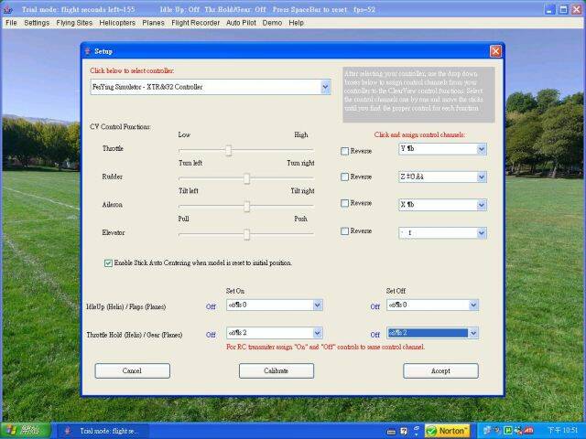Viewport: 586px width, 439px height.
Task: Enable Reverse for Aileron
Action: [344, 203]
